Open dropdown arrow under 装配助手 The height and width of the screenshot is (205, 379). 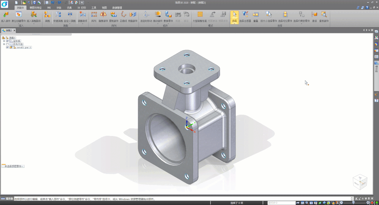(82, 24)
